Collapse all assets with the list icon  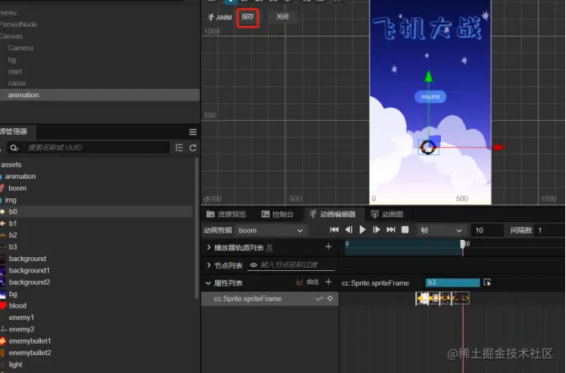pyautogui.click(x=178, y=148)
